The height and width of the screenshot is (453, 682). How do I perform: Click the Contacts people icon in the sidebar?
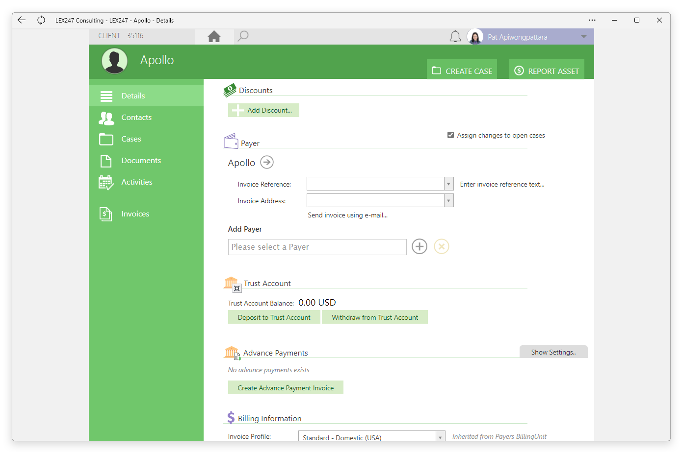tap(106, 118)
